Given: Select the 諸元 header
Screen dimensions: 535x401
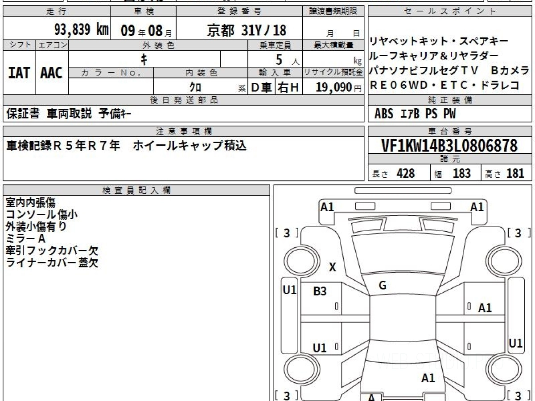Looking at the screenshot, I should coord(450,160).
